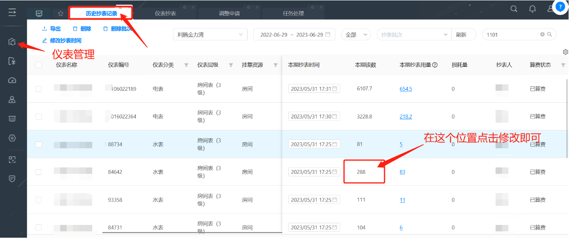Collapse the left sidebar menu
Viewport: 569px width, 239px height.
pos(12,12)
